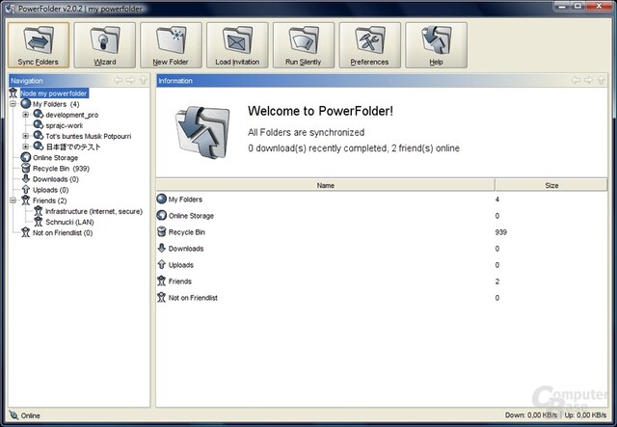Click the PowerFolder welcome logo image
This screenshot has width=617, height=427.
point(202,133)
